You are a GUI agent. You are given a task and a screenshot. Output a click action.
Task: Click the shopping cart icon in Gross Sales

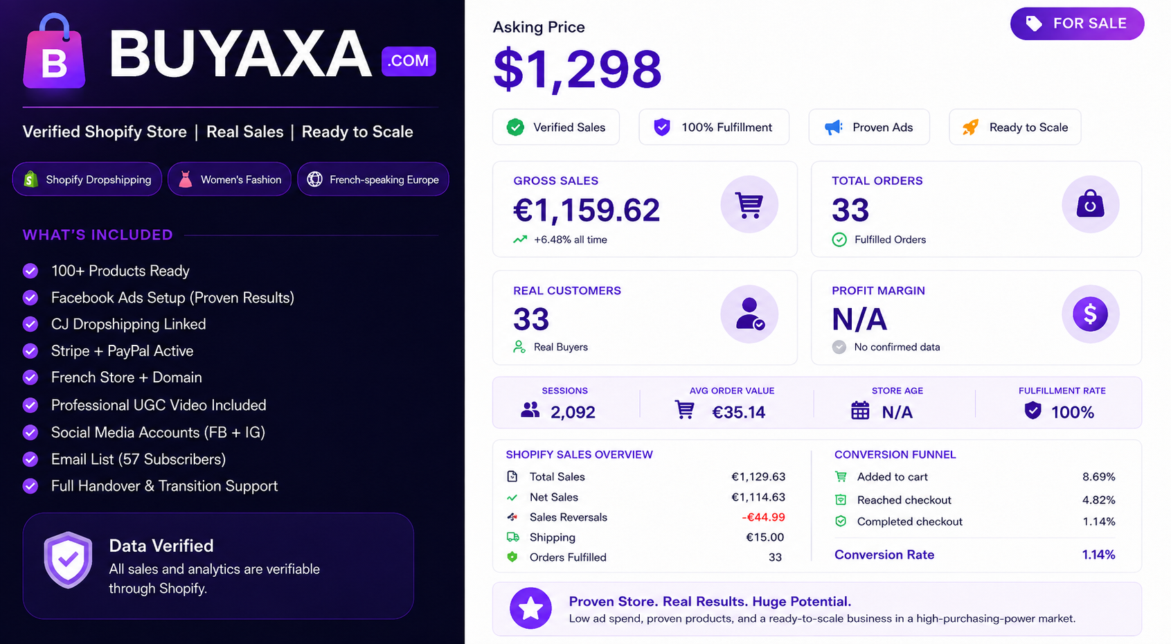point(749,204)
